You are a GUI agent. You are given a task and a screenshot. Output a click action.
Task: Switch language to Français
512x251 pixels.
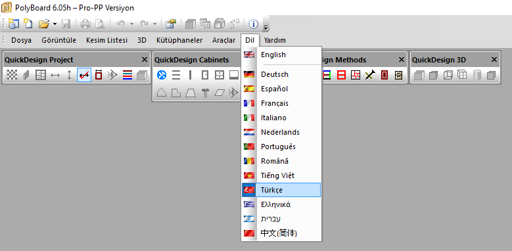281,103
